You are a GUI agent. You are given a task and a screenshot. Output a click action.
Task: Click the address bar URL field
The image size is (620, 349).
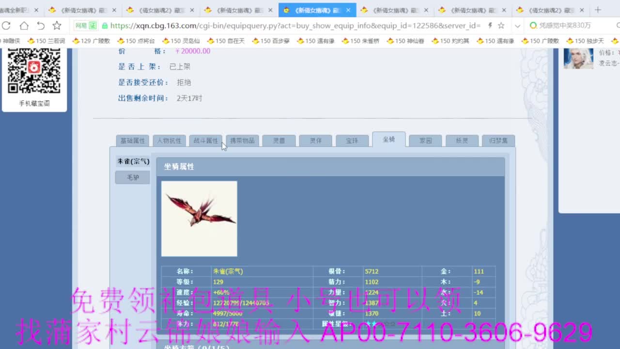295,26
